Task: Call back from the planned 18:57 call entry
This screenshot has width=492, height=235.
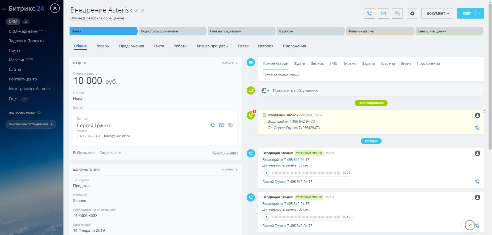Action: point(477,128)
